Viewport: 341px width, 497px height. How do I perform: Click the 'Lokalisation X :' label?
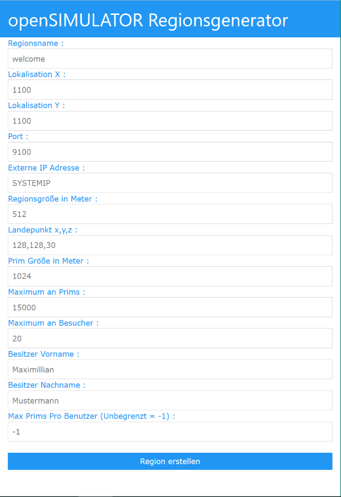[x=37, y=75]
